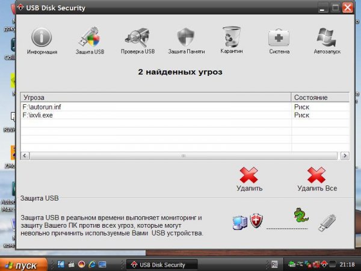Click the green safely remove hardware tray icon
The width and height of the screenshot is (361, 271).
click(292, 264)
